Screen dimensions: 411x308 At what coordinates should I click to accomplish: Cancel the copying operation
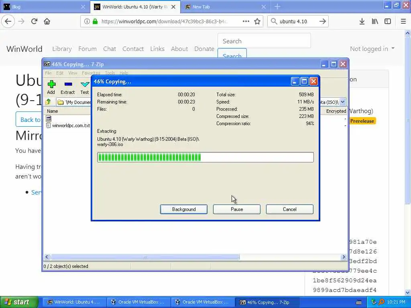[x=290, y=209]
